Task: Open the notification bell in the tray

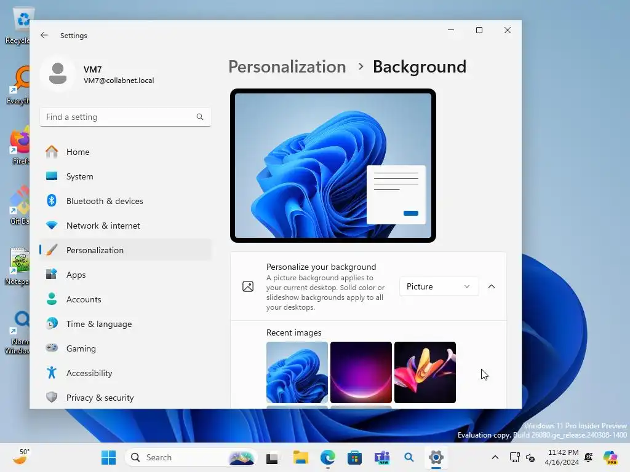Action: click(589, 457)
